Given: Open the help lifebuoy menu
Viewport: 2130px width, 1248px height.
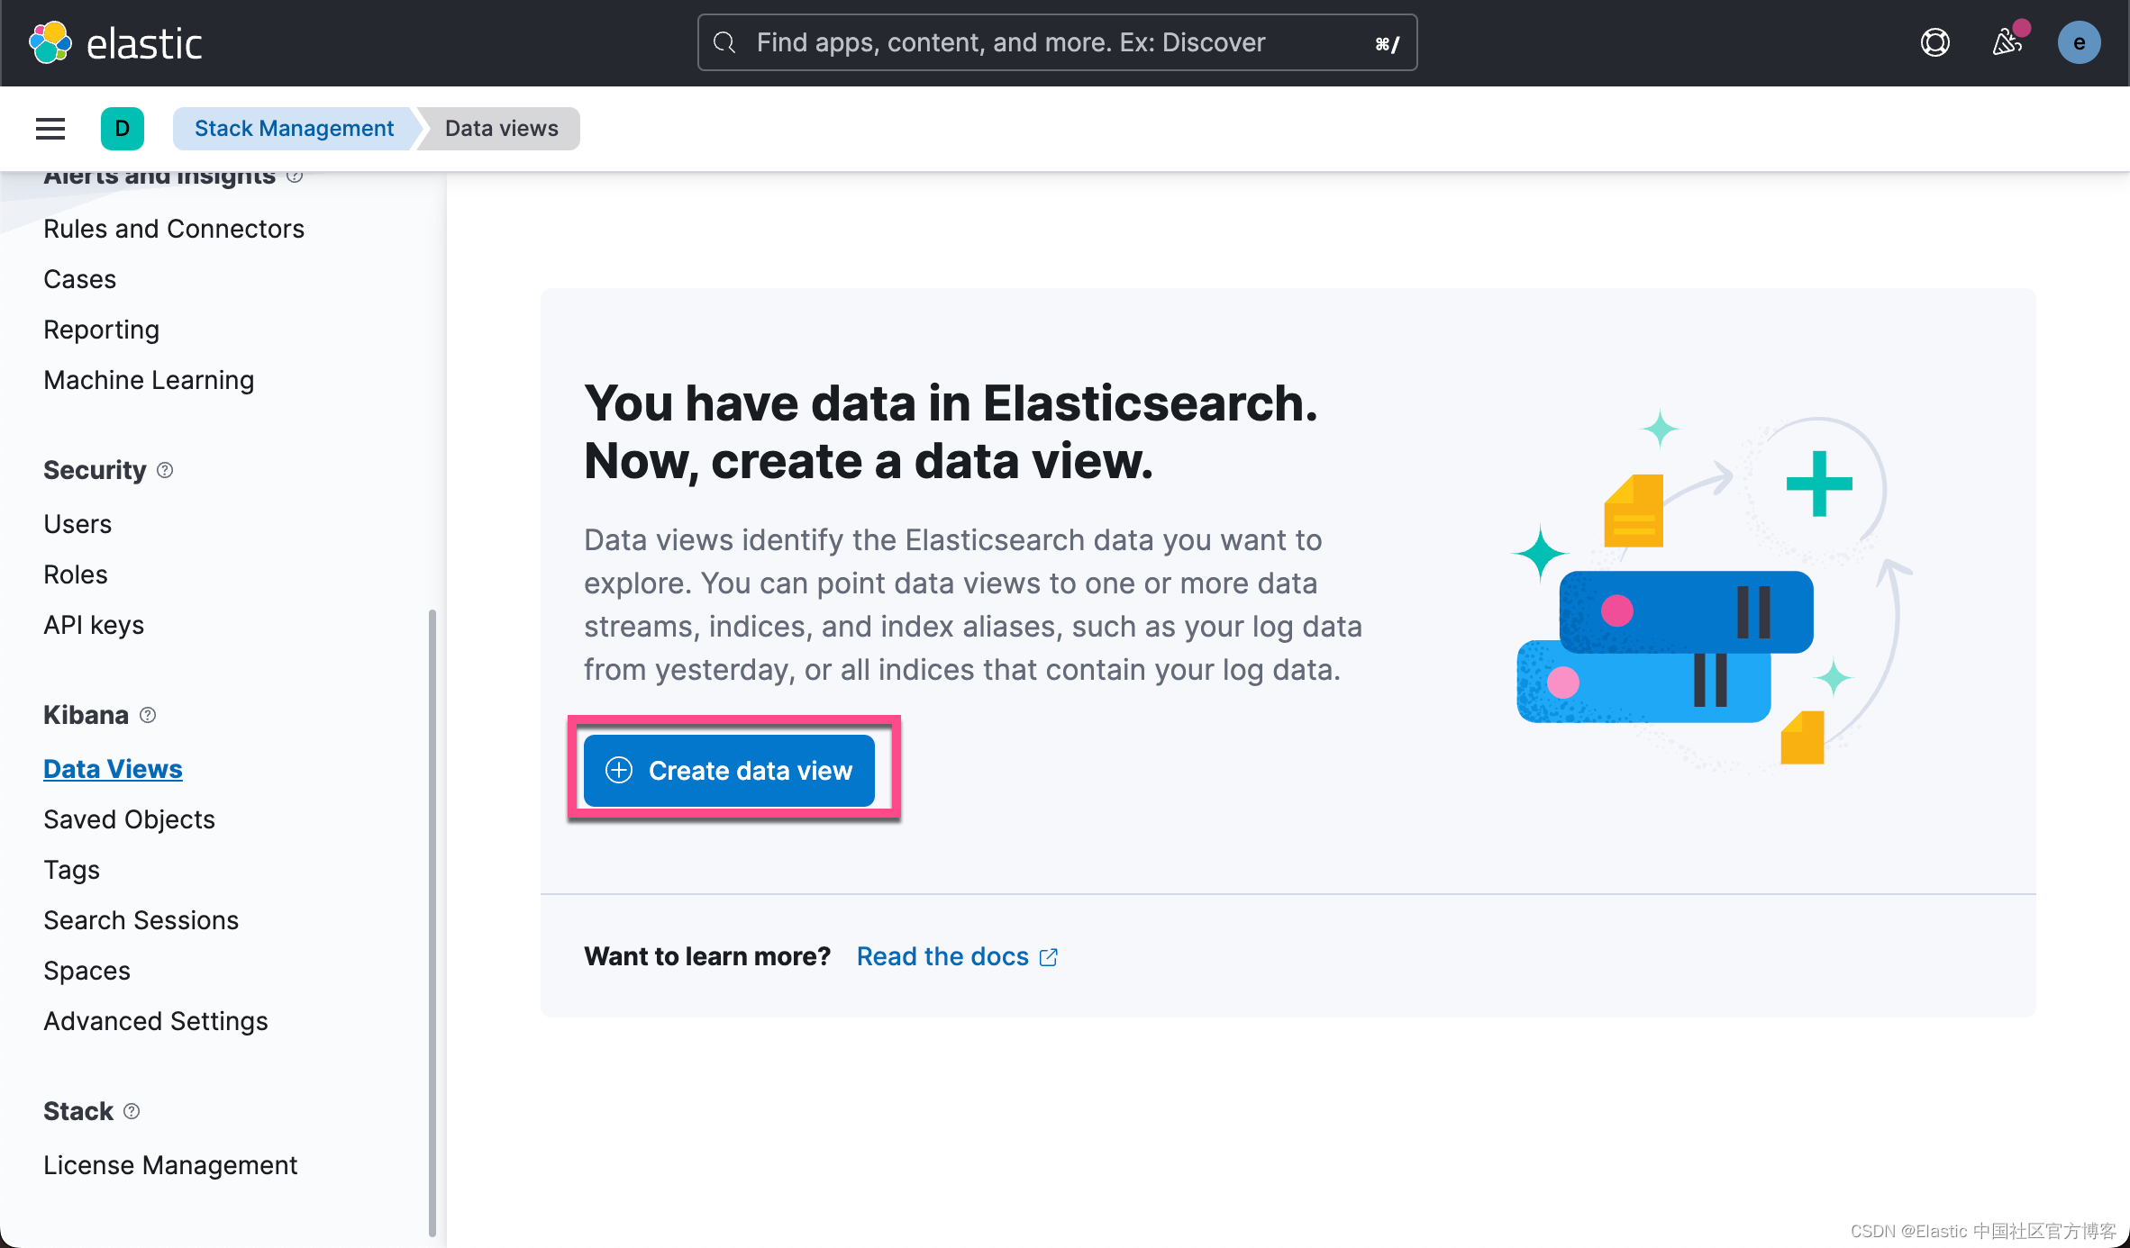Looking at the screenshot, I should coord(1935,41).
